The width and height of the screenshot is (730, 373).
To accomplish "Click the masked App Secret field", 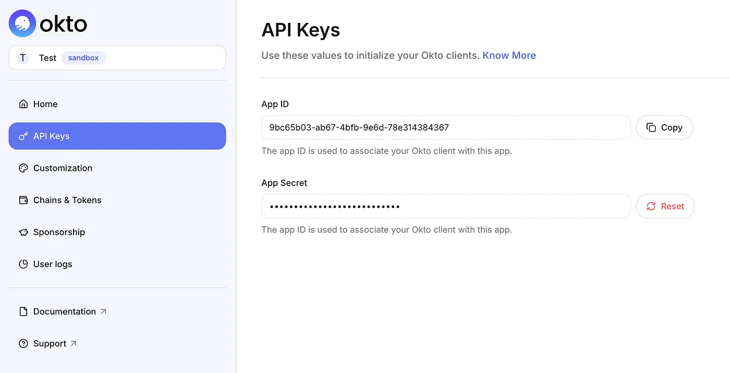I will click(x=446, y=206).
